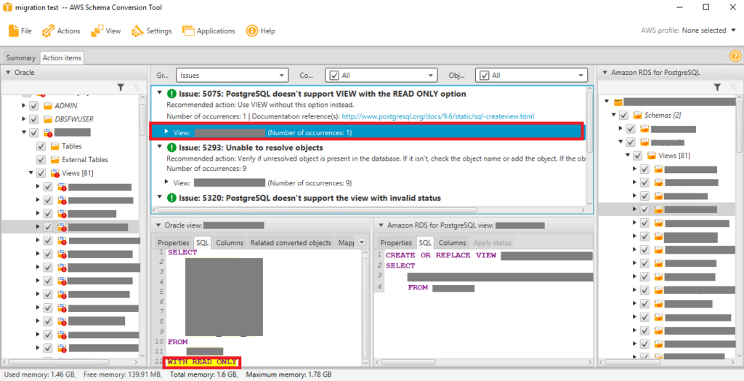Click the Schemas [2] folder icon

pos(637,115)
